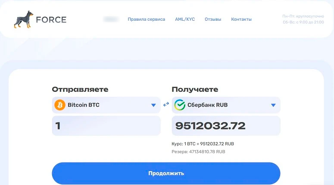Open the Отзывы reviews page
The height and width of the screenshot is (185, 334).
(x=213, y=19)
